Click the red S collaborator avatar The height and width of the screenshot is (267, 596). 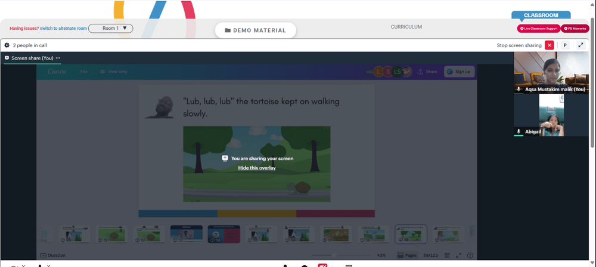tap(388, 72)
